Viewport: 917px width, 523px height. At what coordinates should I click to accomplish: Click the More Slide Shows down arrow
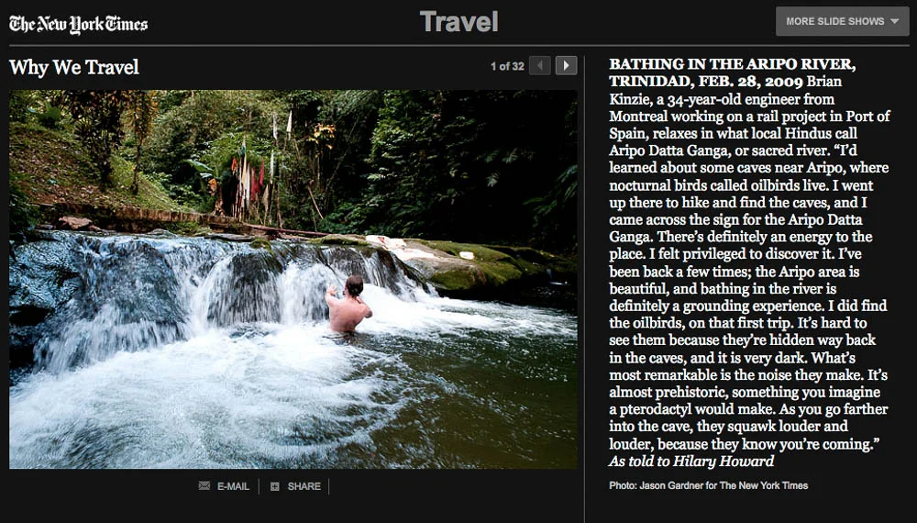pyautogui.click(x=895, y=21)
